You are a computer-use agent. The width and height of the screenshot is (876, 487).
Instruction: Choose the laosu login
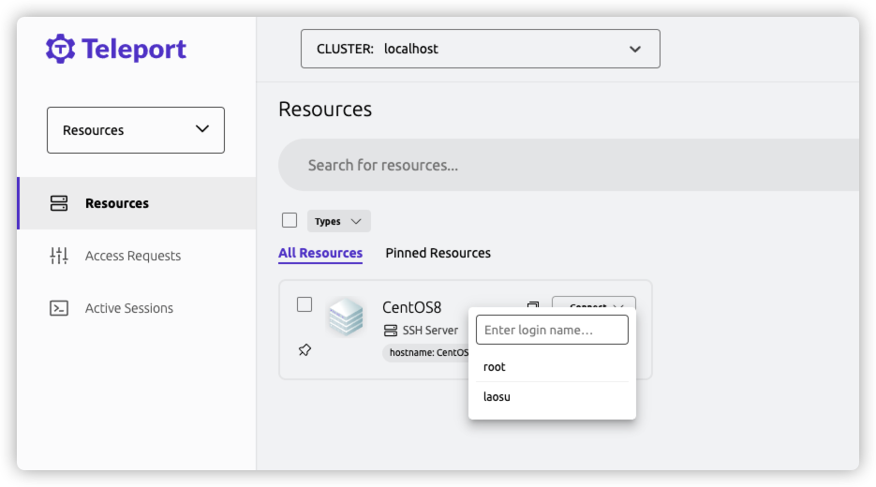click(552, 397)
